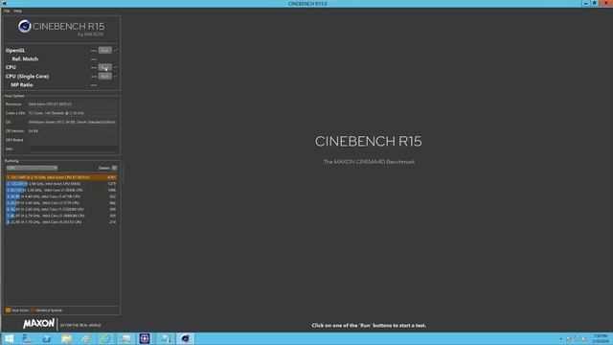Run the OpenGL benchmark test
The width and height of the screenshot is (613, 345).
click(x=104, y=51)
